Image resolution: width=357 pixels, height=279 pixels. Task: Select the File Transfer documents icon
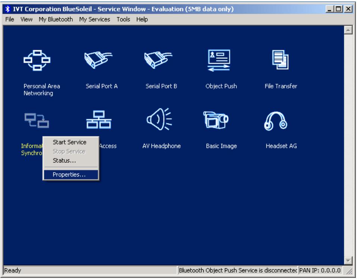pyautogui.click(x=280, y=60)
